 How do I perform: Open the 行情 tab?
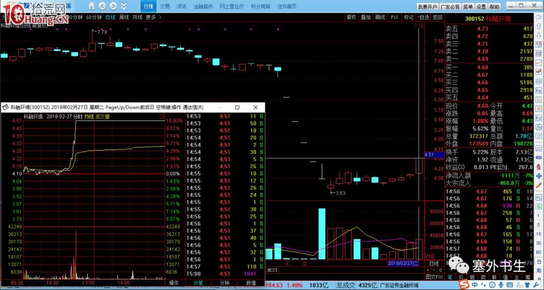coord(148,6)
